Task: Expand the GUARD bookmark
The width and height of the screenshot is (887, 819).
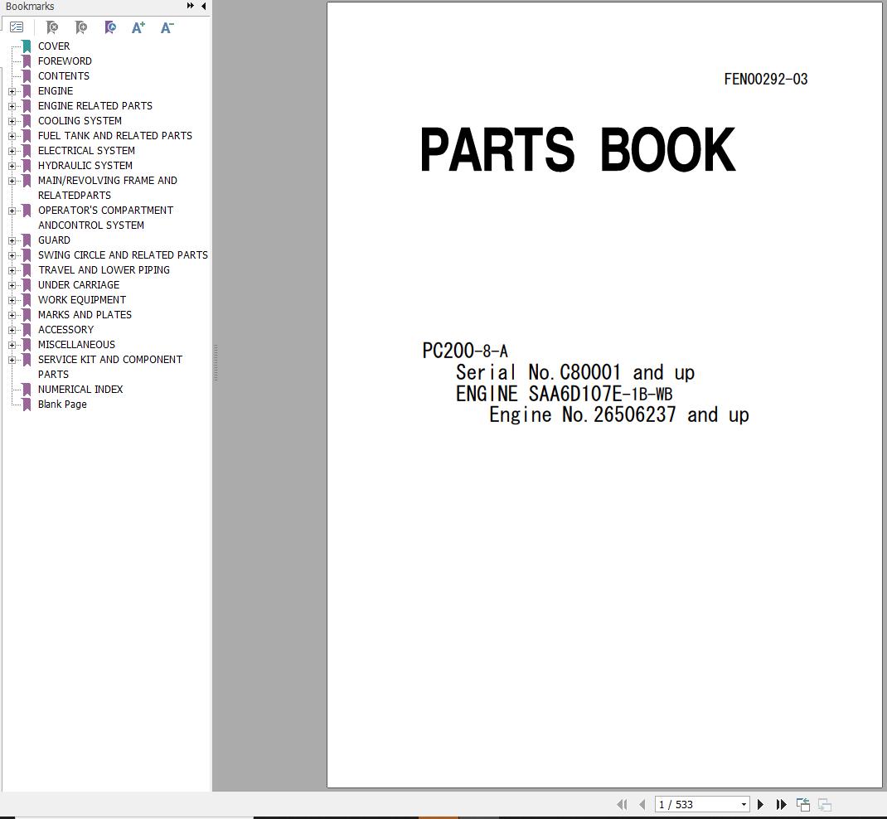Action: pos(12,240)
